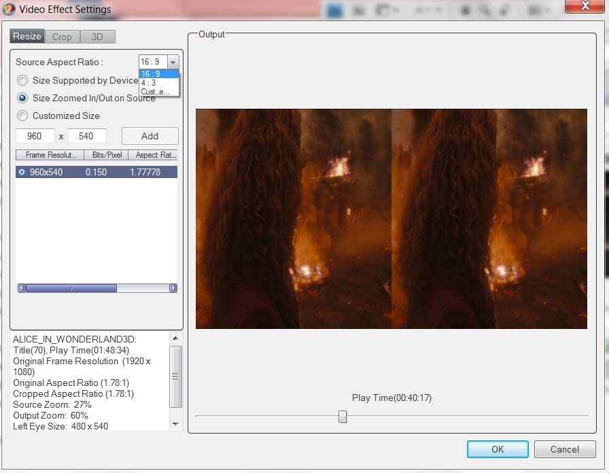Screen dimensions: 609x473
Task: Click the Play Time slider handle
Action: pos(343,417)
